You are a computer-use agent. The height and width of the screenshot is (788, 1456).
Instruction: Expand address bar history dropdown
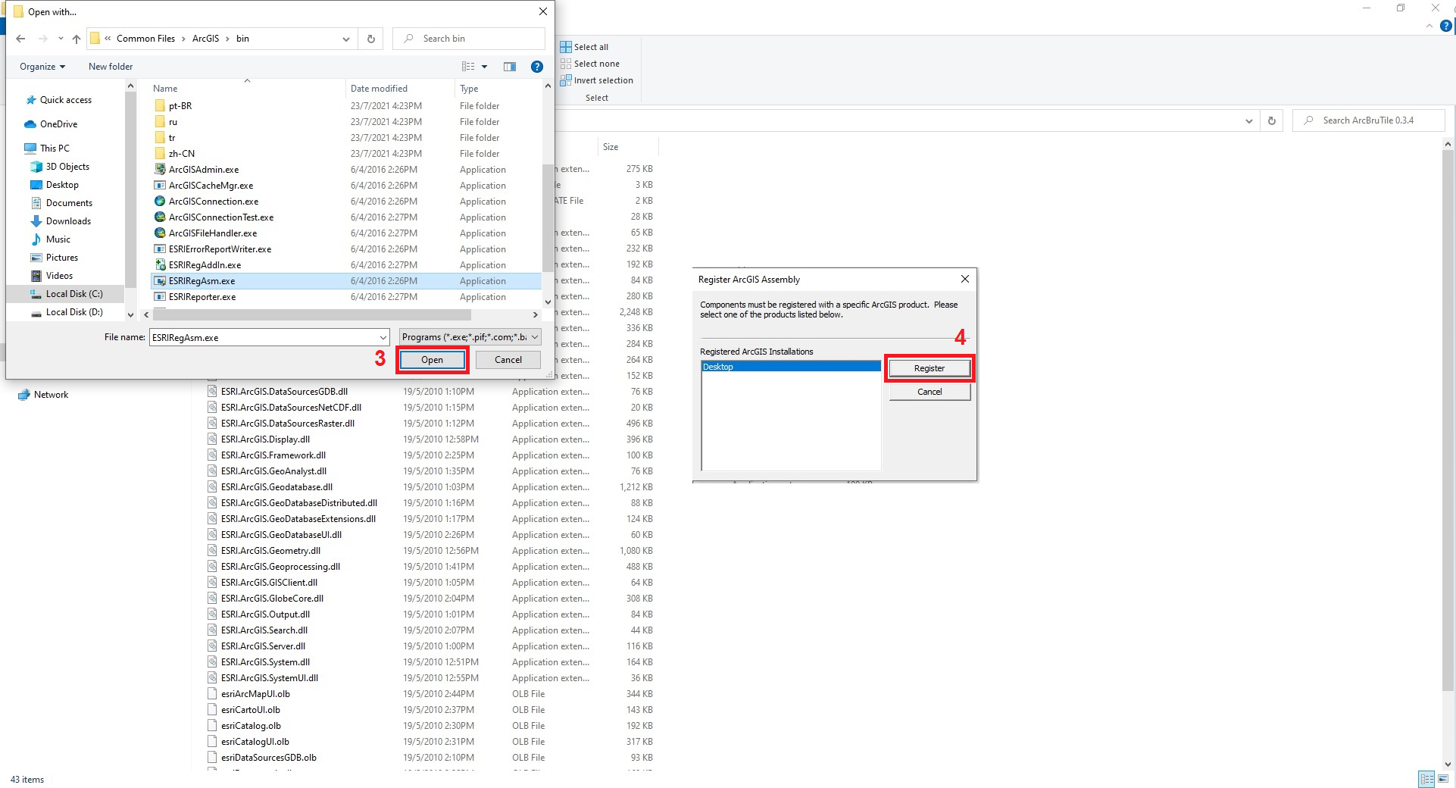point(346,39)
